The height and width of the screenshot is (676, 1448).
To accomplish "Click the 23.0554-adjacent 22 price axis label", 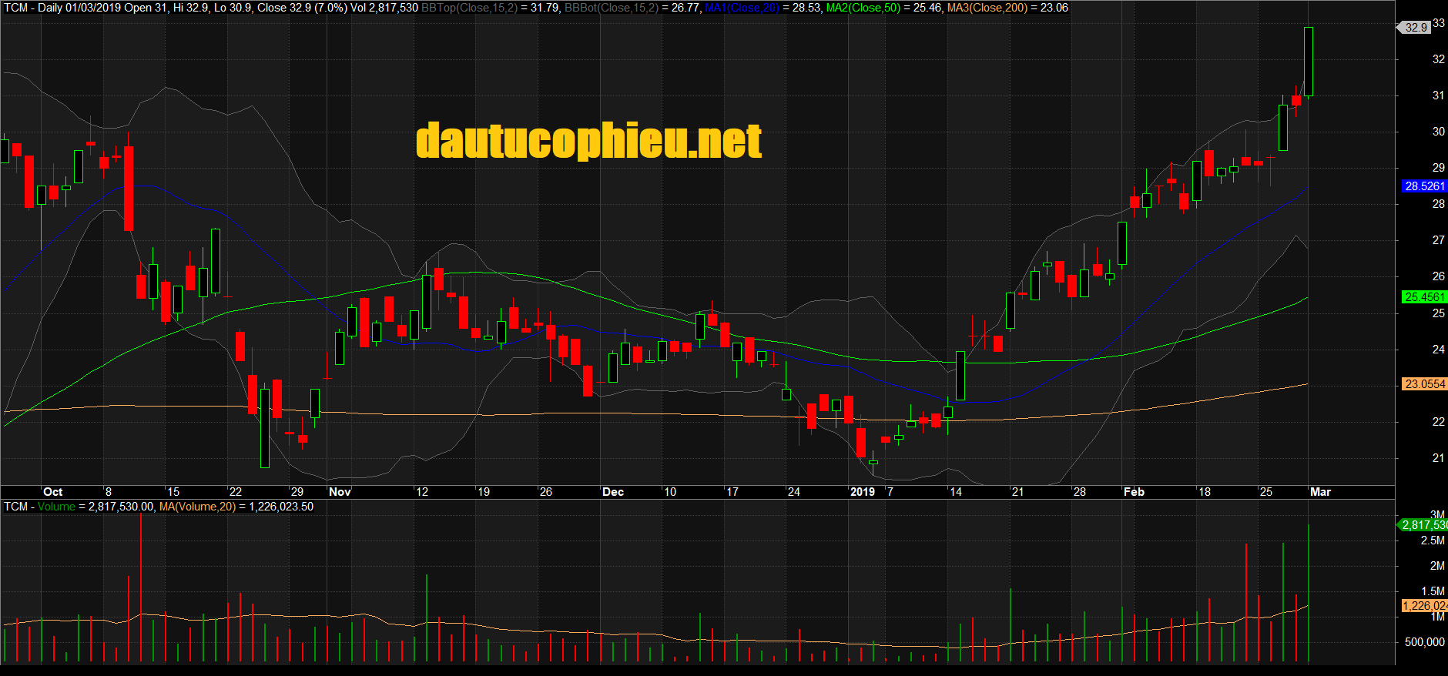I will pyautogui.click(x=1438, y=422).
